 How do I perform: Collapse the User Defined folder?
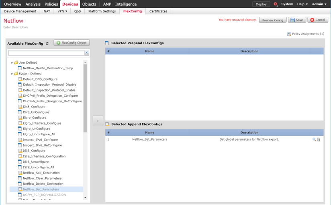[x=12, y=63]
